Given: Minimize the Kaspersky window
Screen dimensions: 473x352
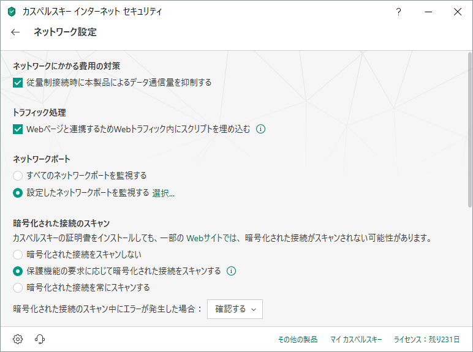Looking at the screenshot, I should [x=428, y=12].
